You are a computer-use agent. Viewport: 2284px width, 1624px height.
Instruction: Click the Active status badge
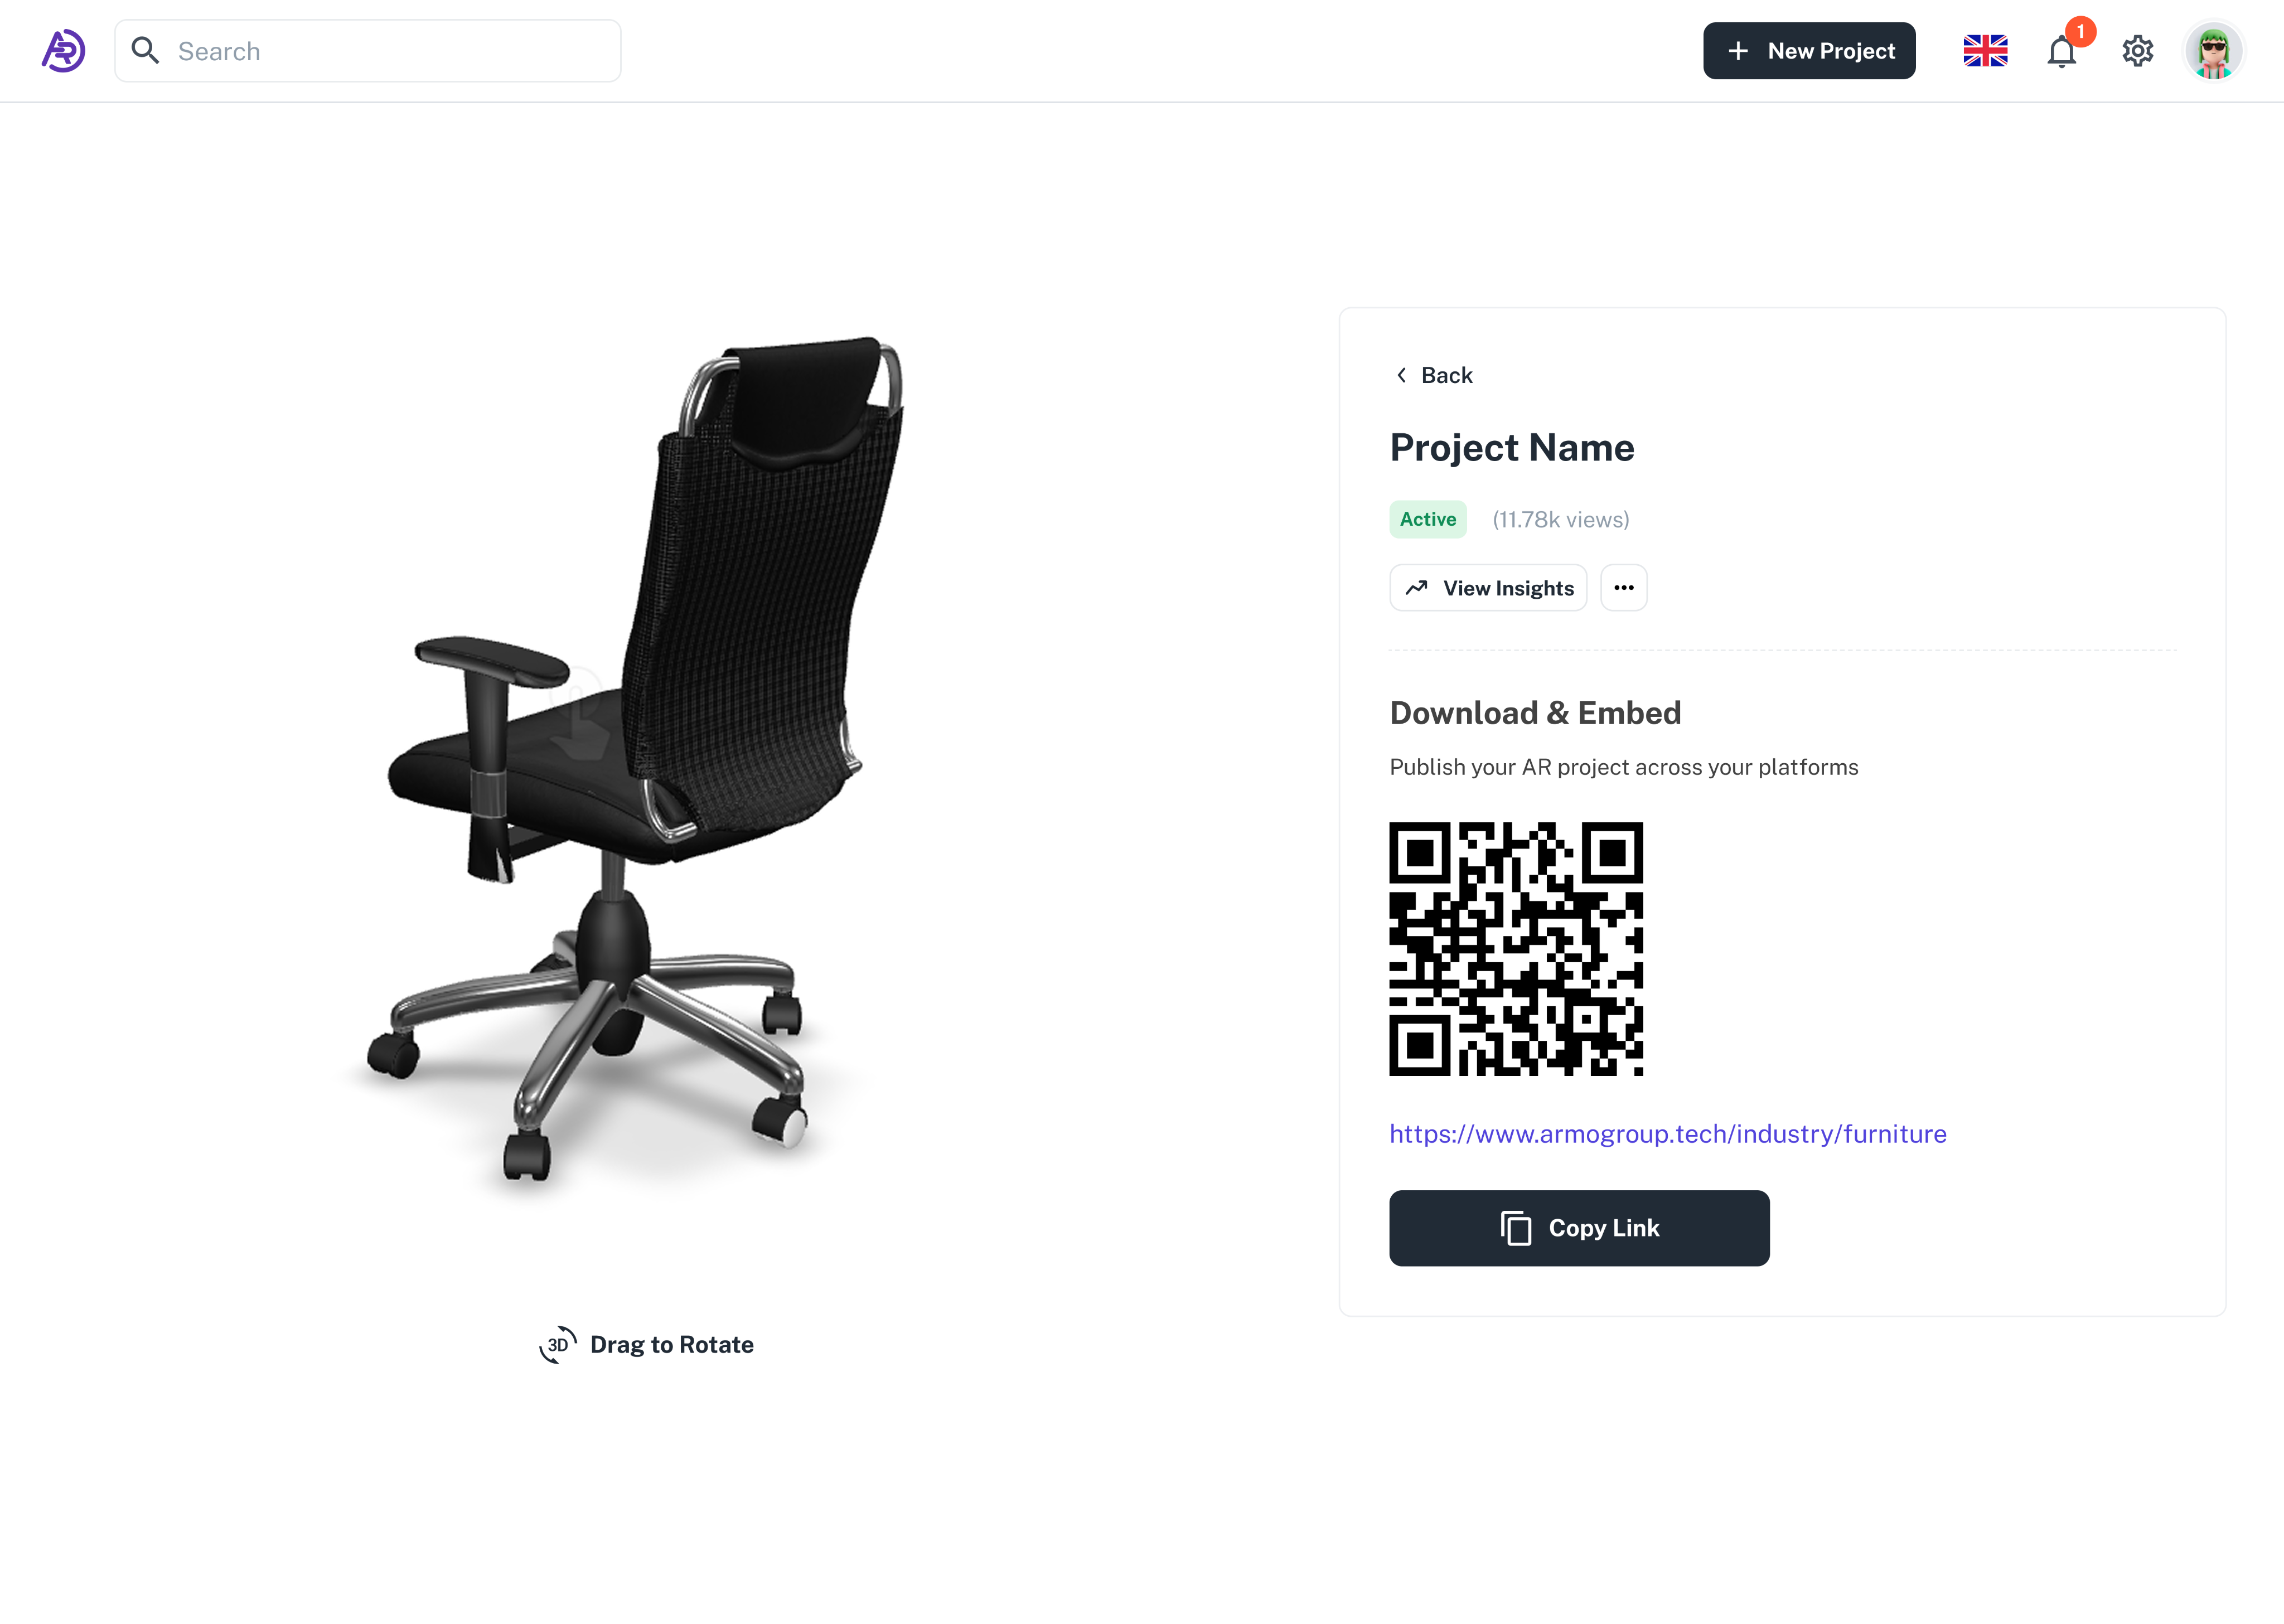1427,519
